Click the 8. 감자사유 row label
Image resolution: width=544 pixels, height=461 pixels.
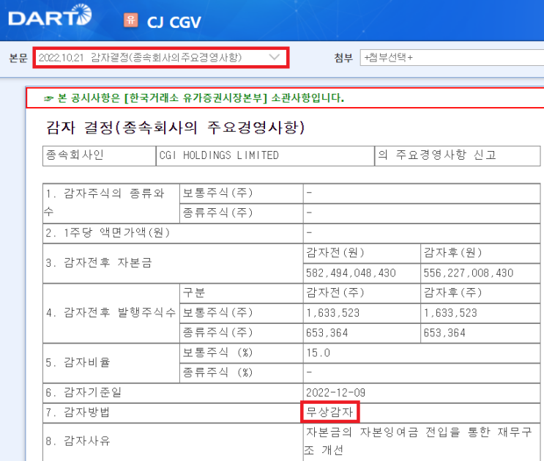(x=78, y=441)
